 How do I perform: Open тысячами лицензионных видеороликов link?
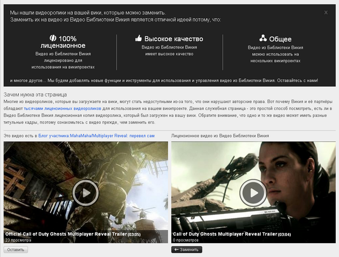click(x=63, y=109)
